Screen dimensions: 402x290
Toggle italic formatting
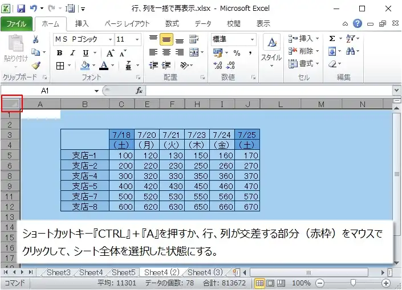tap(72, 52)
